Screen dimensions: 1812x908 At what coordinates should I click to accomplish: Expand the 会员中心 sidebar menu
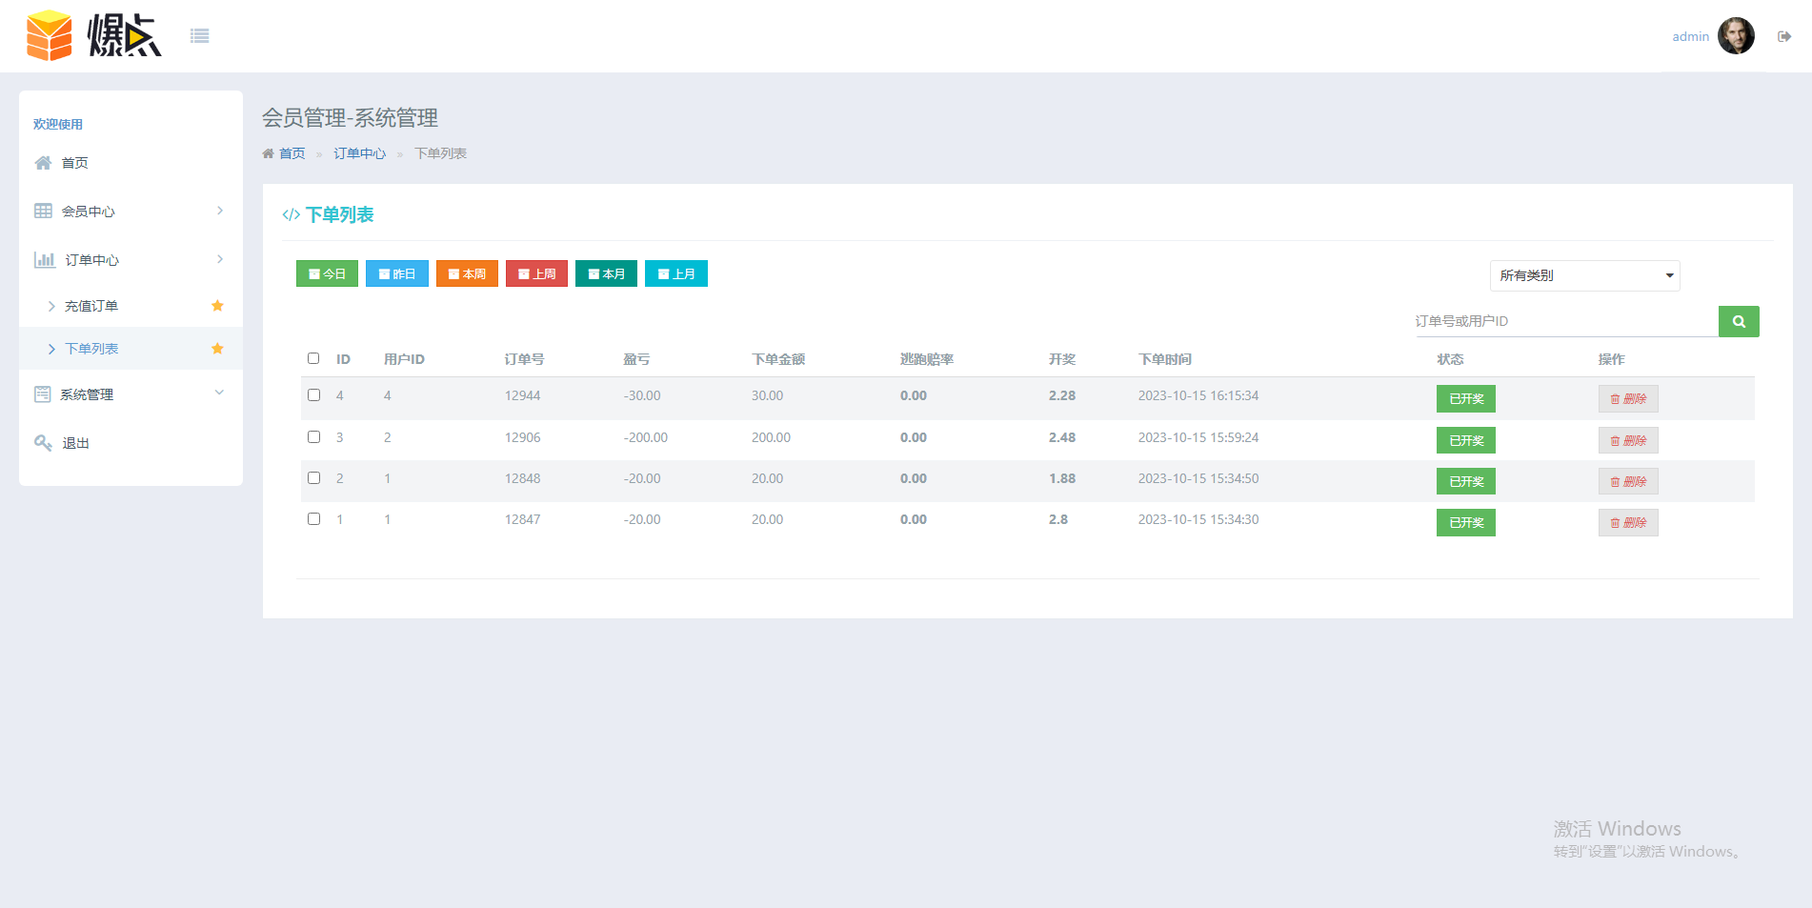click(x=131, y=212)
